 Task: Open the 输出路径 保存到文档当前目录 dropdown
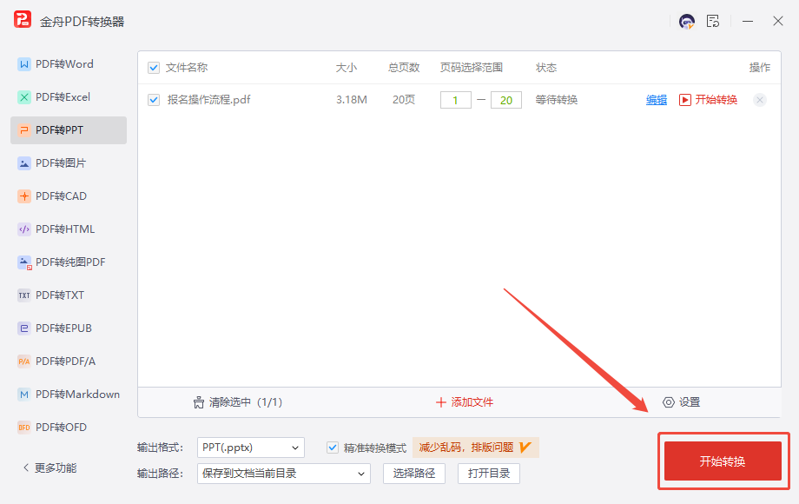(283, 474)
